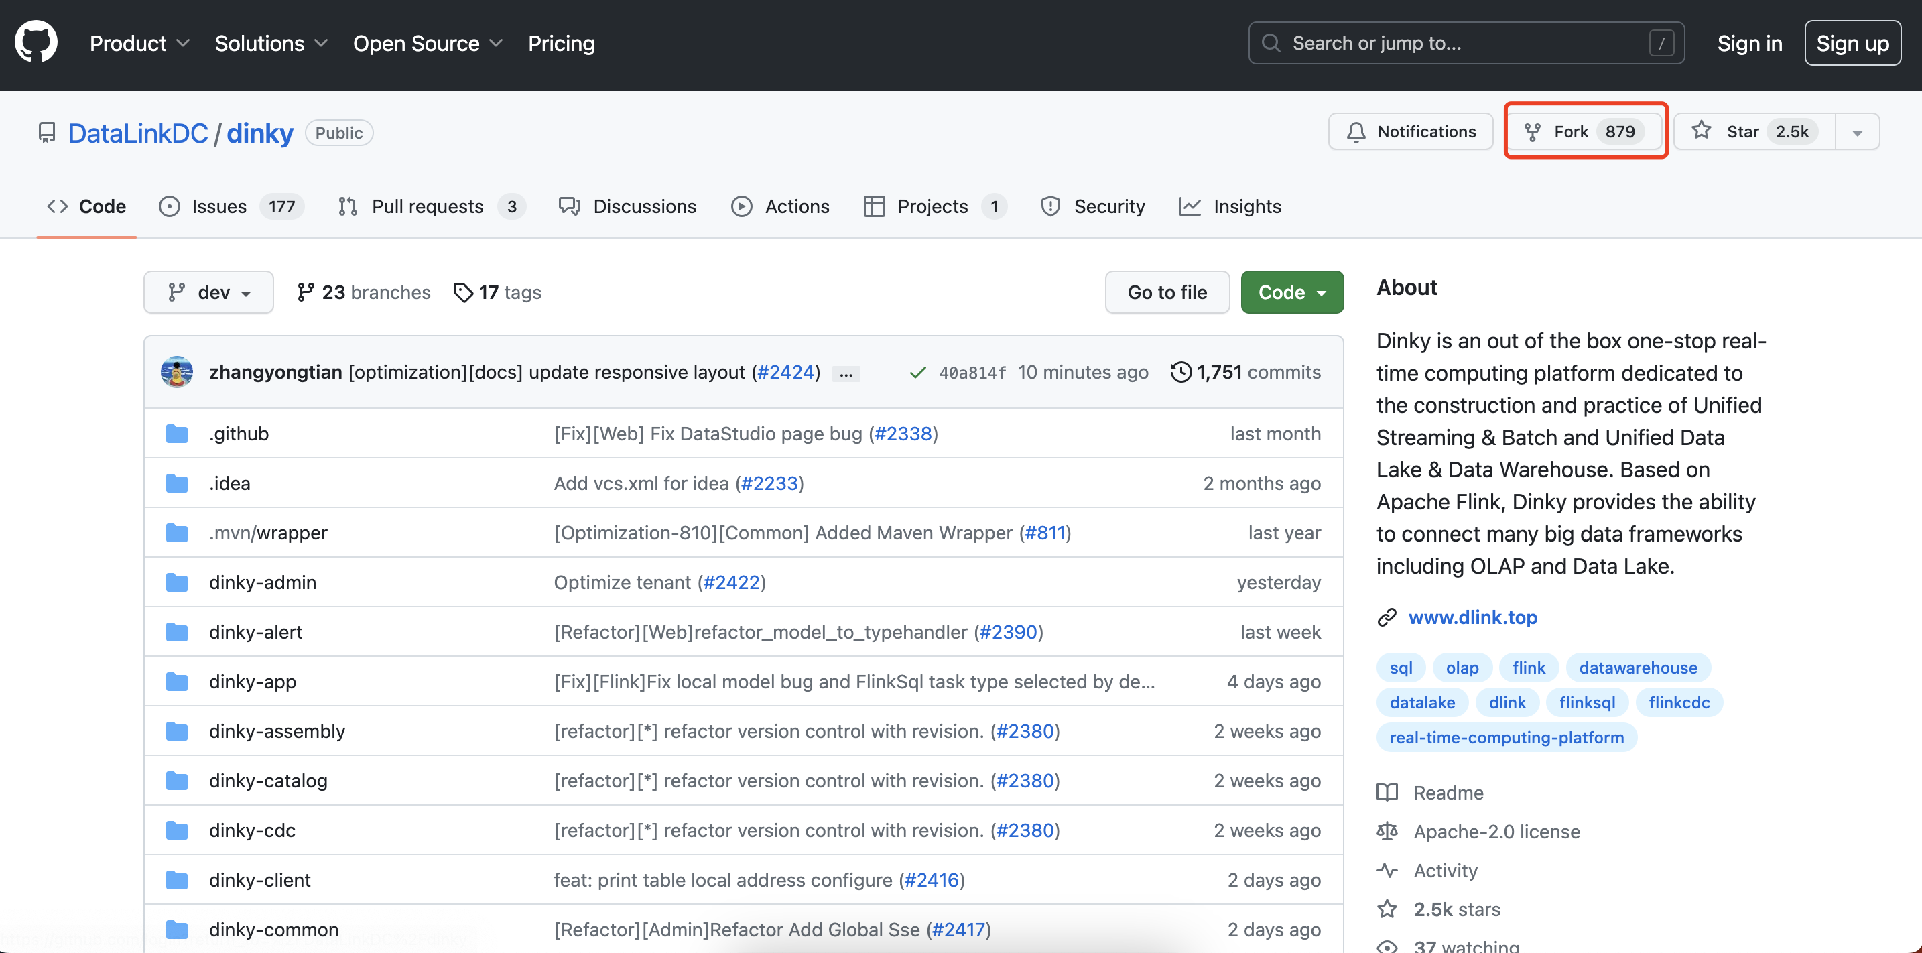Click the Search or jump to field
The height and width of the screenshot is (953, 1922).
(1466, 44)
